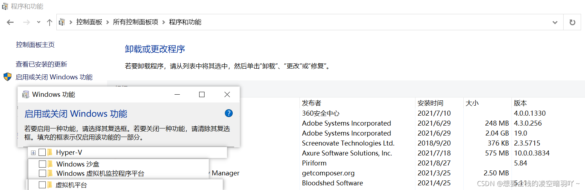Go up one folder level

50,22
